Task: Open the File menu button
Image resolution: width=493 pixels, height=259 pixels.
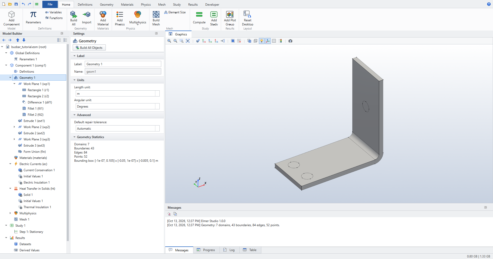Action: pyautogui.click(x=50, y=4)
